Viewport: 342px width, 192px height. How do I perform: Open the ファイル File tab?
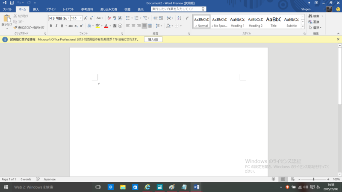pyautogui.click(x=7, y=9)
